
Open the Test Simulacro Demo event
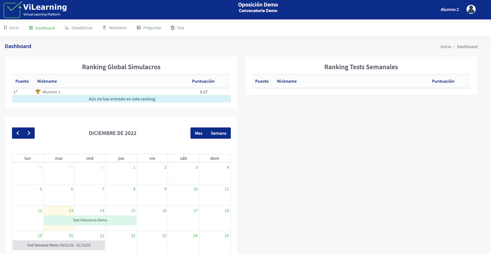click(x=90, y=220)
